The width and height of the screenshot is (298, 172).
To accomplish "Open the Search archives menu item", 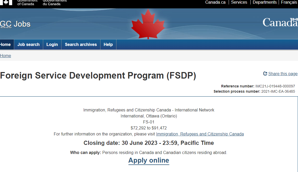I will (81, 44).
